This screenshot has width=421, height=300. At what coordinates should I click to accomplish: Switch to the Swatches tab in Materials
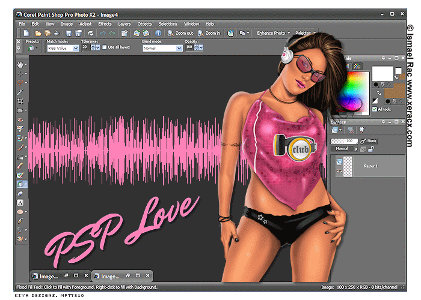point(357,66)
